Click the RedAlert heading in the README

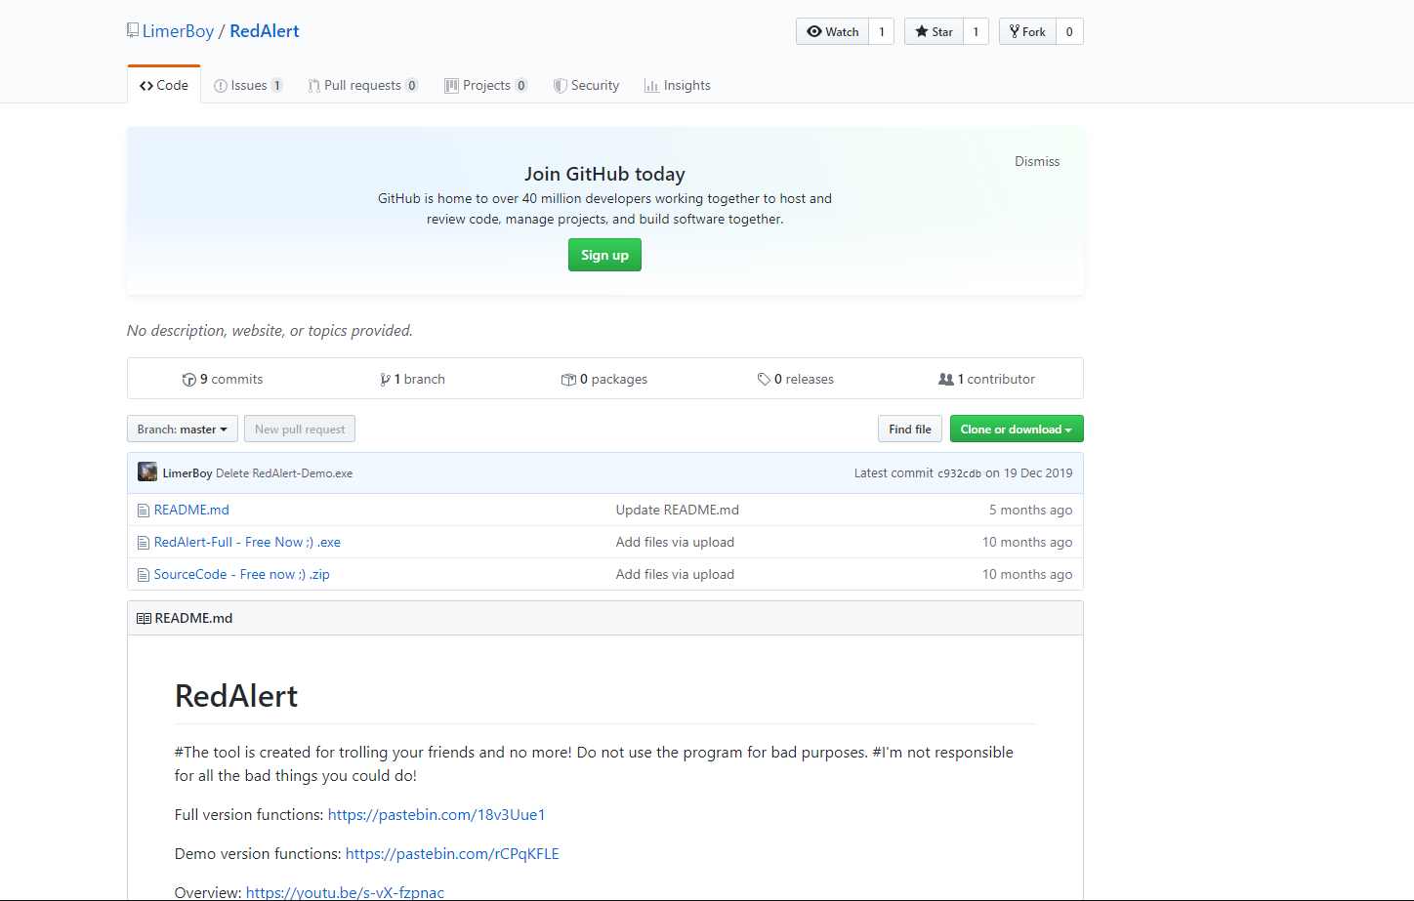tap(236, 696)
